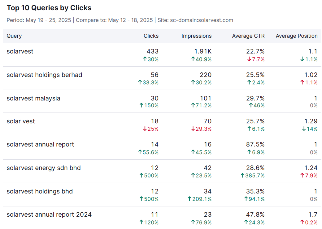Click the 7.9% position change
The height and width of the screenshot is (229, 322).
click(x=309, y=176)
